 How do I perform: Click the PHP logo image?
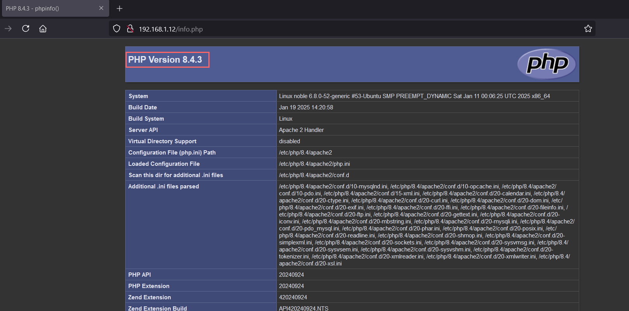coord(547,64)
